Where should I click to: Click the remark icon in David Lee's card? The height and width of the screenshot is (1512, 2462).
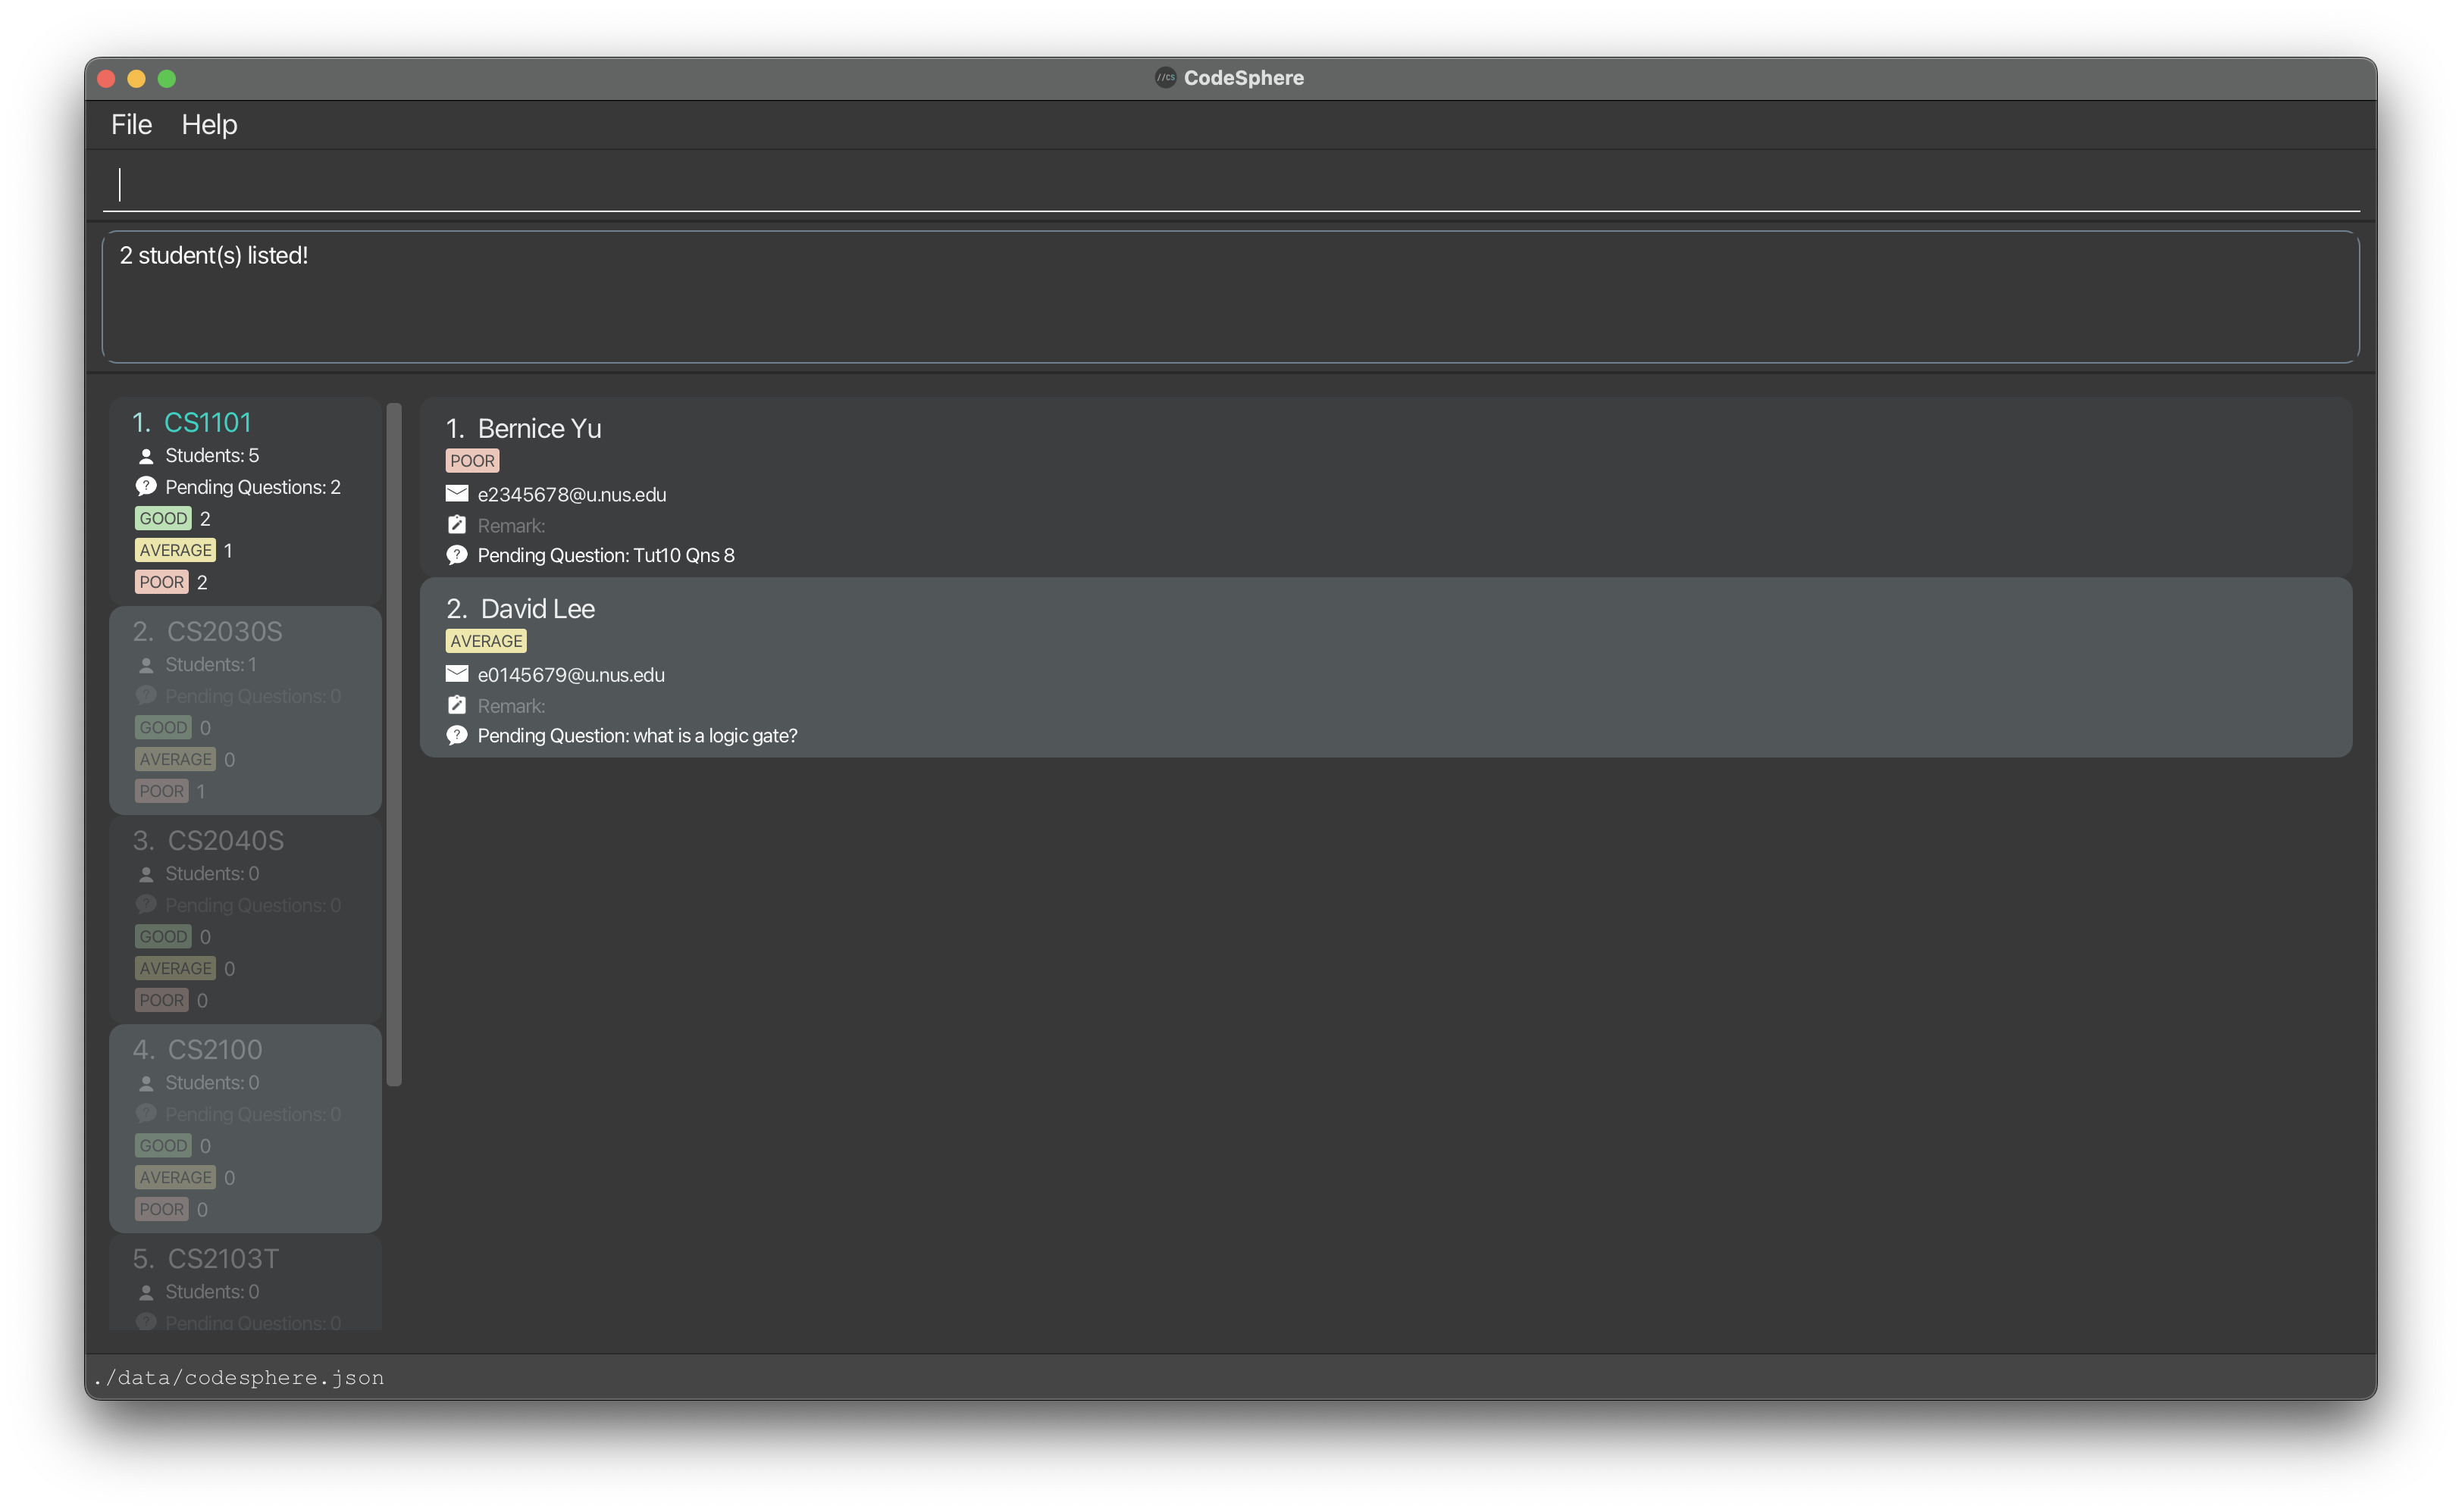[456, 704]
